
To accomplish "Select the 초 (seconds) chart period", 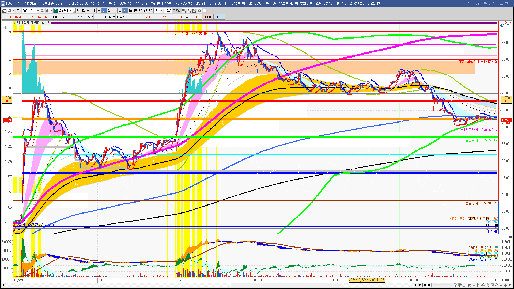I will point(104,11).
